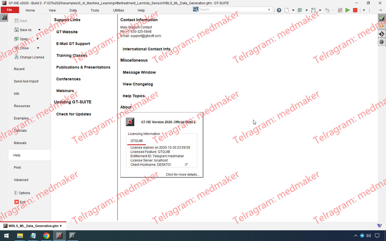The height and width of the screenshot is (241, 386).
Task: Open the quick access toolbar customize dropdown
Action: tap(364, 10)
